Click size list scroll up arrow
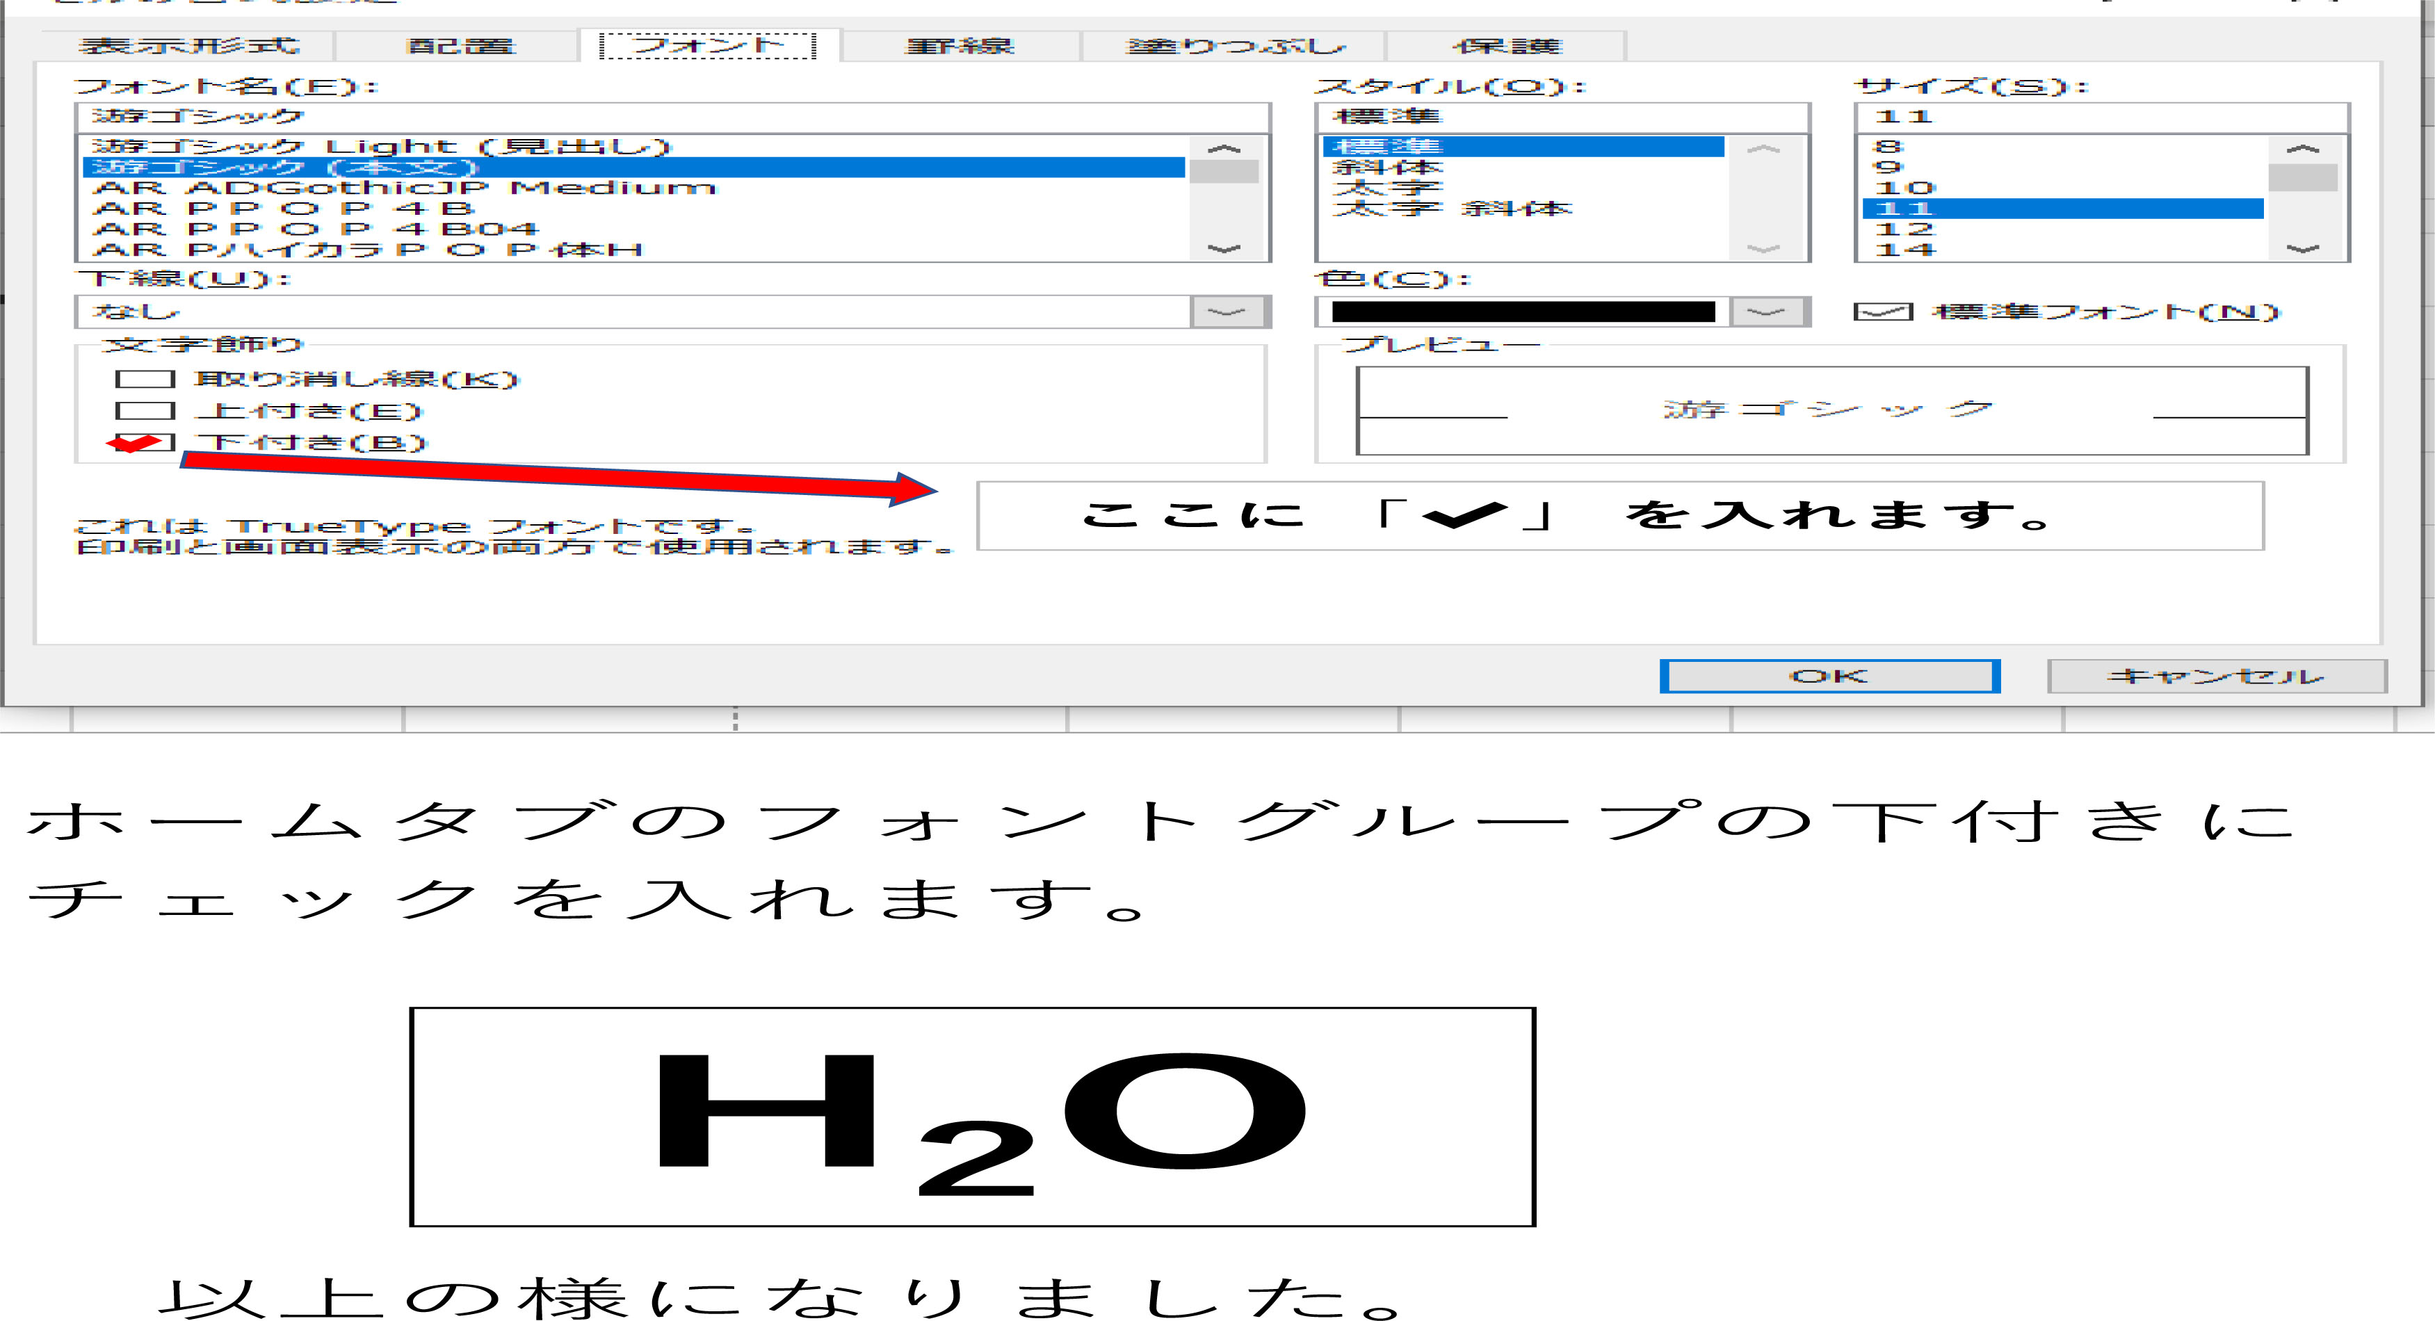 [x=2301, y=149]
